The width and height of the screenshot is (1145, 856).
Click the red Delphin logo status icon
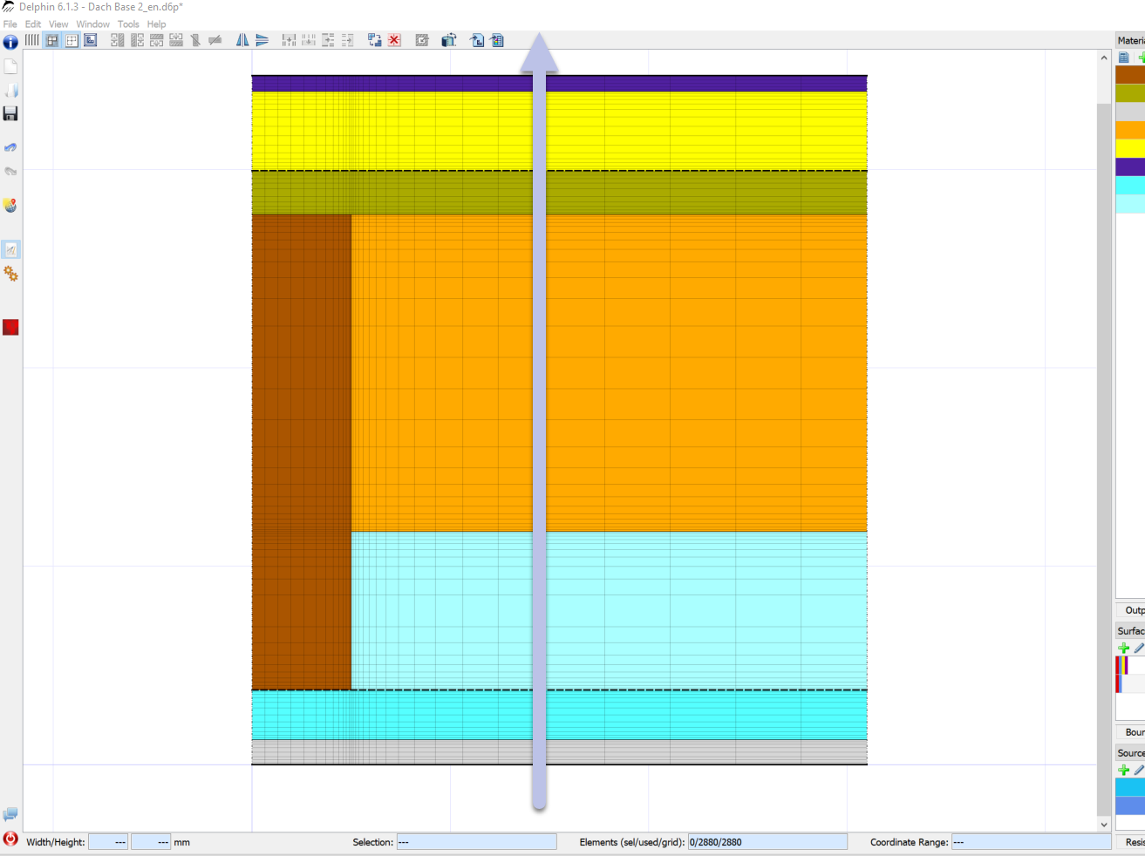[x=10, y=839]
